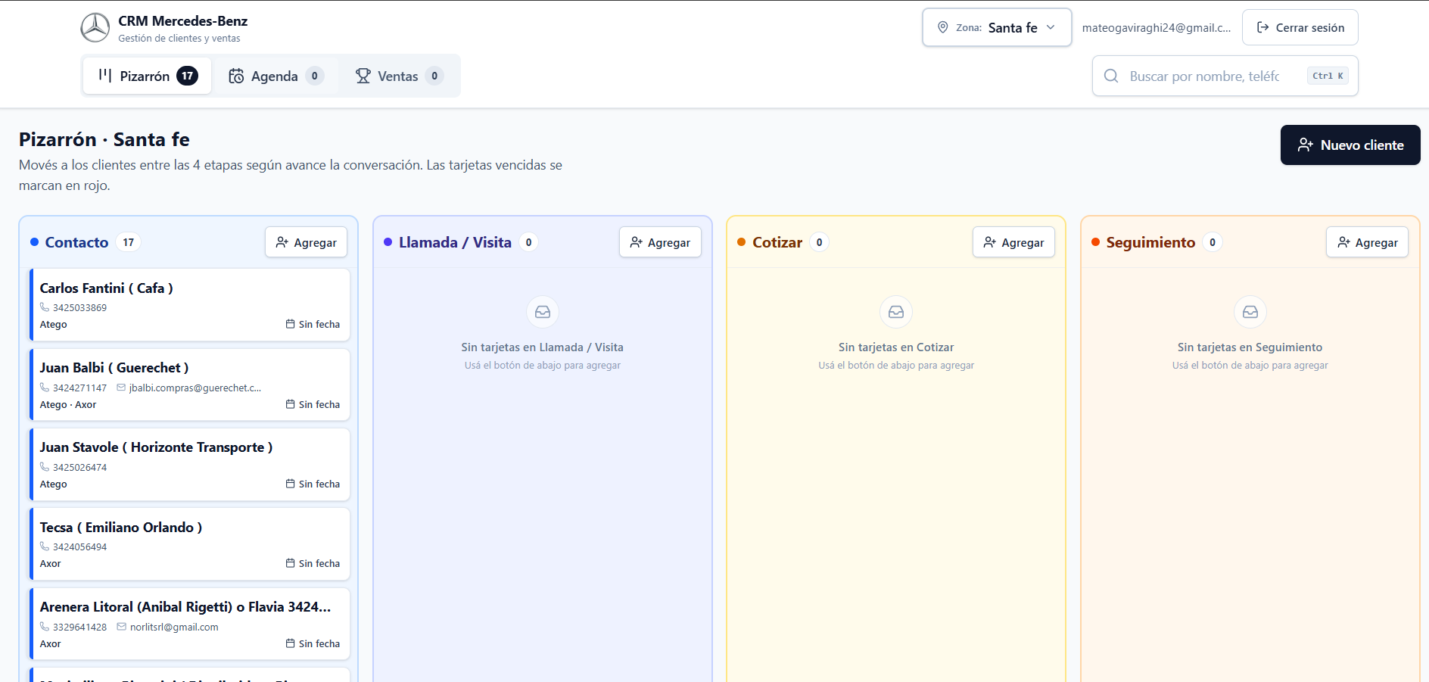Open the Arenera Litoral (Anibal Rigetti) card
Viewport: 1429px width, 682px height.
pyautogui.click(x=190, y=624)
